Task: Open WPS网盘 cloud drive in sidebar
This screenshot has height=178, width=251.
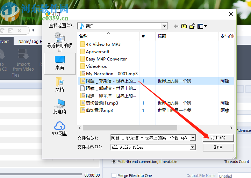Action: pyautogui.click(x=59, y=129)
